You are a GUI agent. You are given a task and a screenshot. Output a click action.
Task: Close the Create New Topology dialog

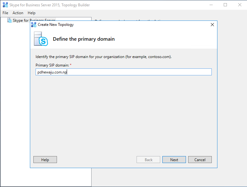point(212,25)
